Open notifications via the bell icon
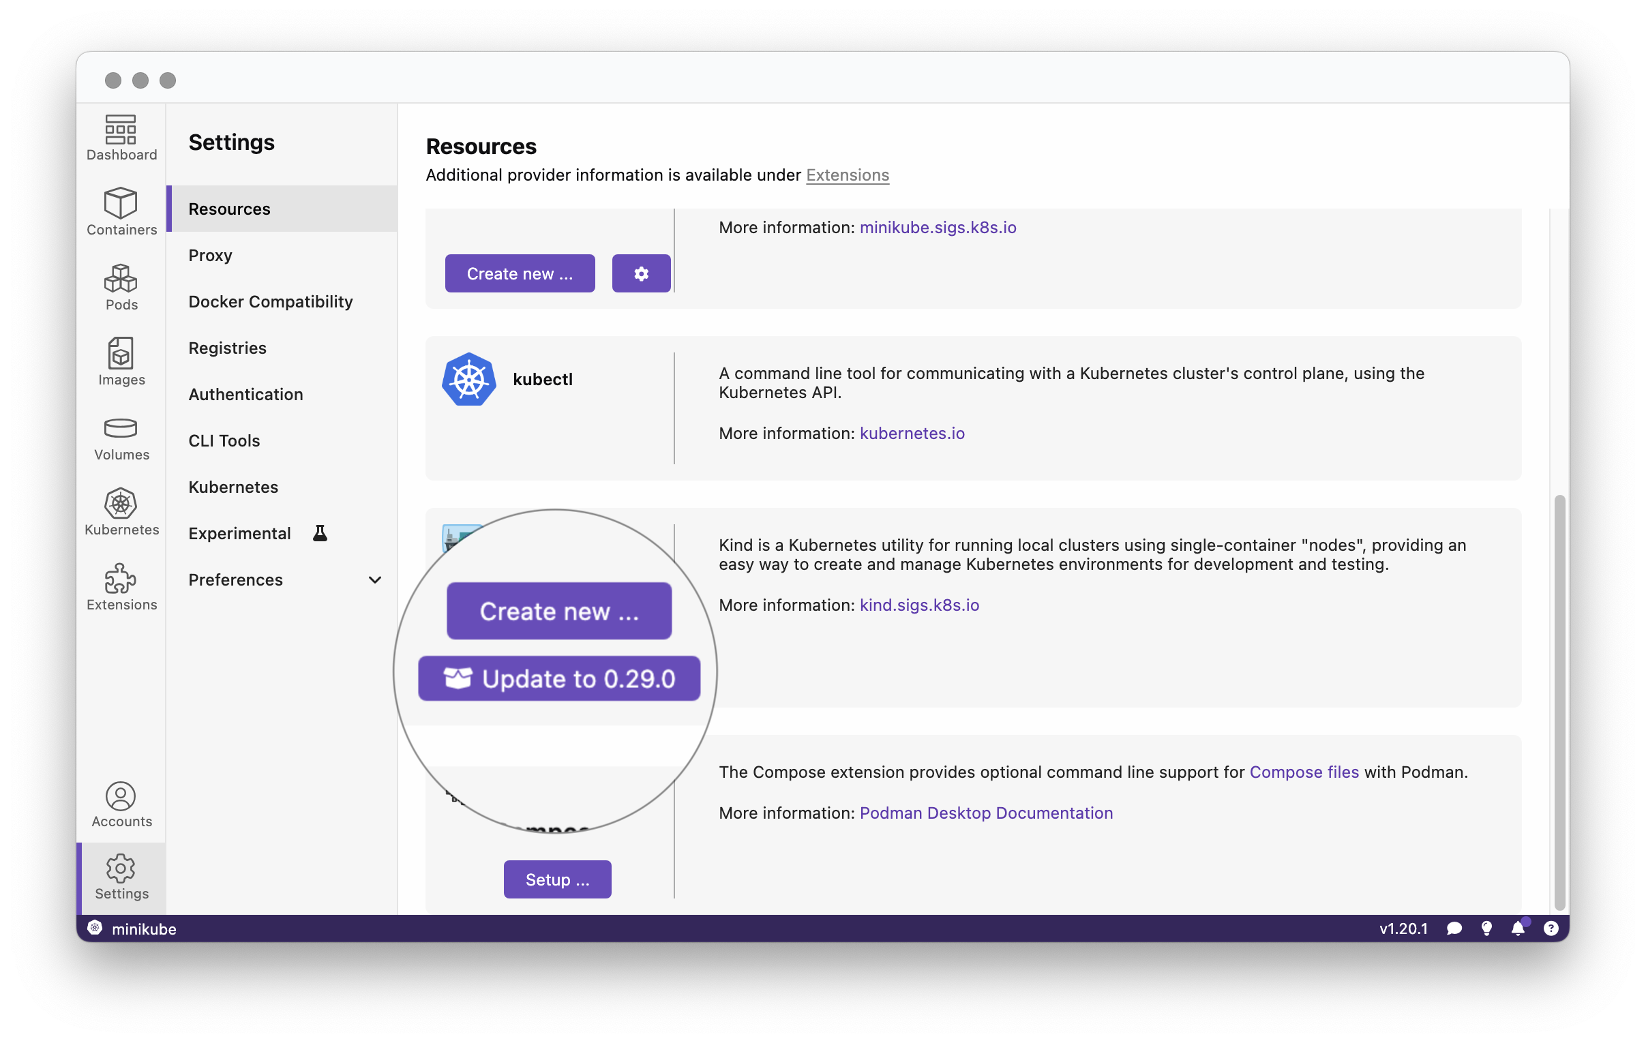1646x1043 pixels. (x=1518, y=929)
